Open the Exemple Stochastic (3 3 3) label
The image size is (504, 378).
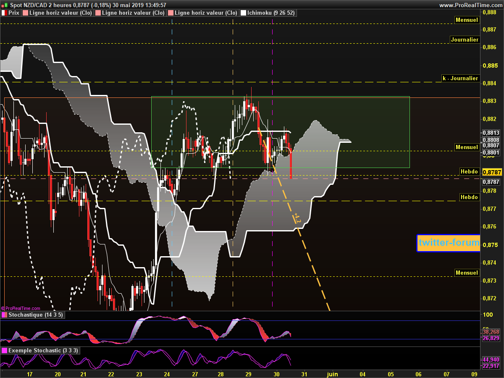point(43,350)
